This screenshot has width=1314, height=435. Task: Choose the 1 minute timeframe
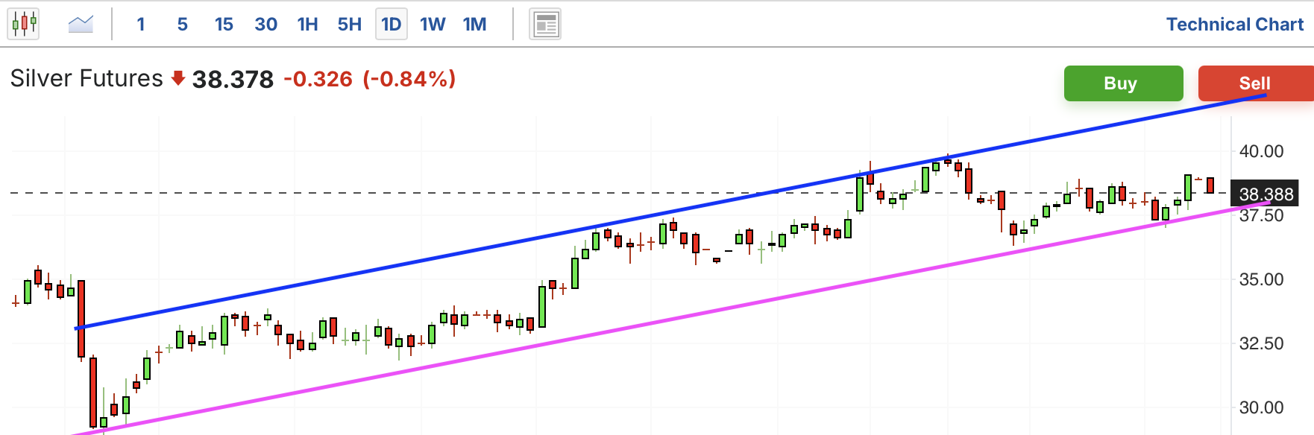140,25
